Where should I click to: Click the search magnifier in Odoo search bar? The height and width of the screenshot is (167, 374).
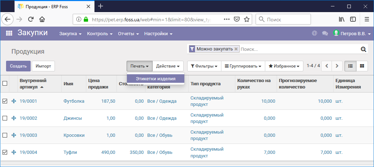click(x=363, y=49)
